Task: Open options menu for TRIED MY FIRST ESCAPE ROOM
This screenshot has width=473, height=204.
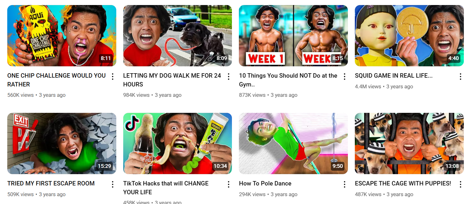Action: tap(113, 184)
